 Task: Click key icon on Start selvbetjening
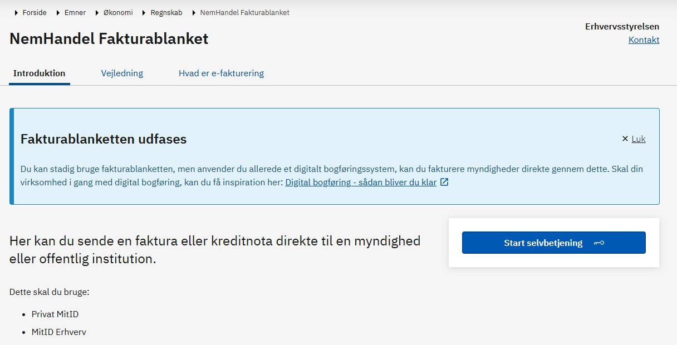(599, 243)
